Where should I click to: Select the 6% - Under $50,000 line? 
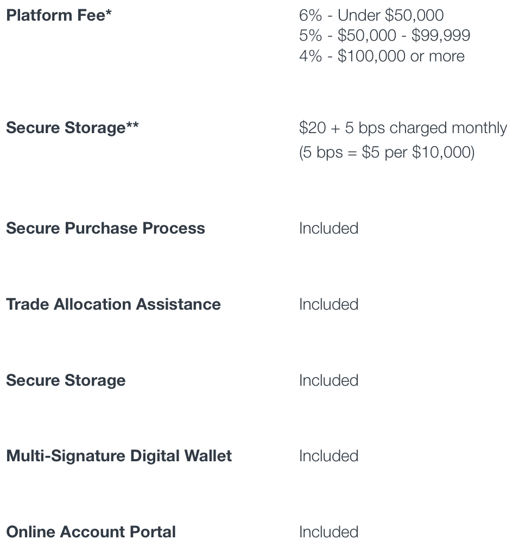[371, 15]
